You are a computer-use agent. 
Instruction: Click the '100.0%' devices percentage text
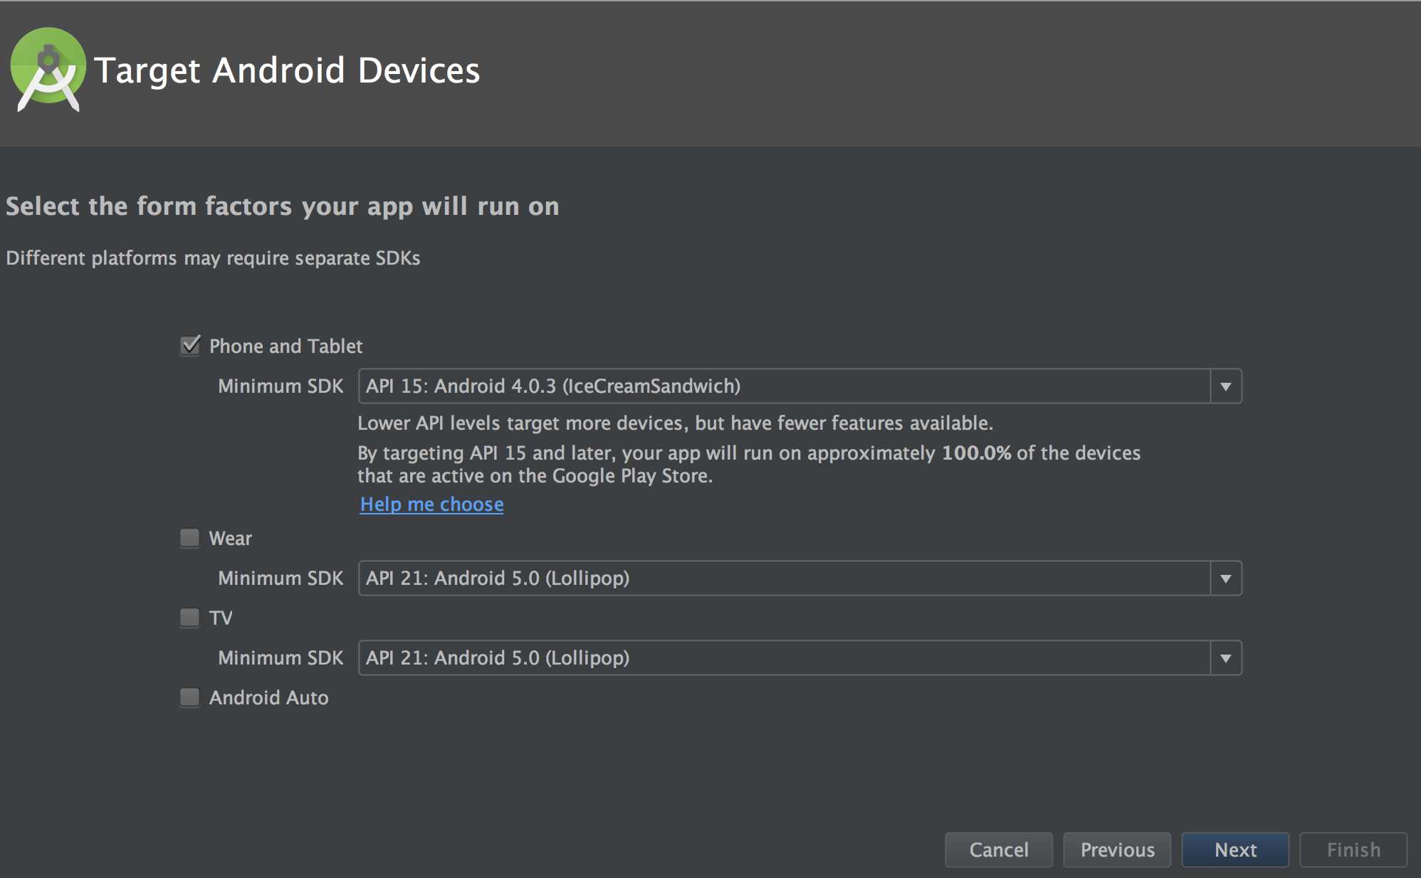tap(976, 453)
